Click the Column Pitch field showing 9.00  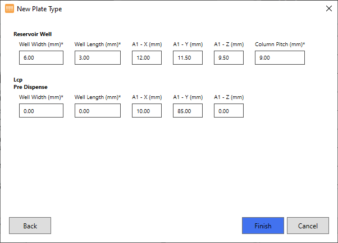click(280, 58)
